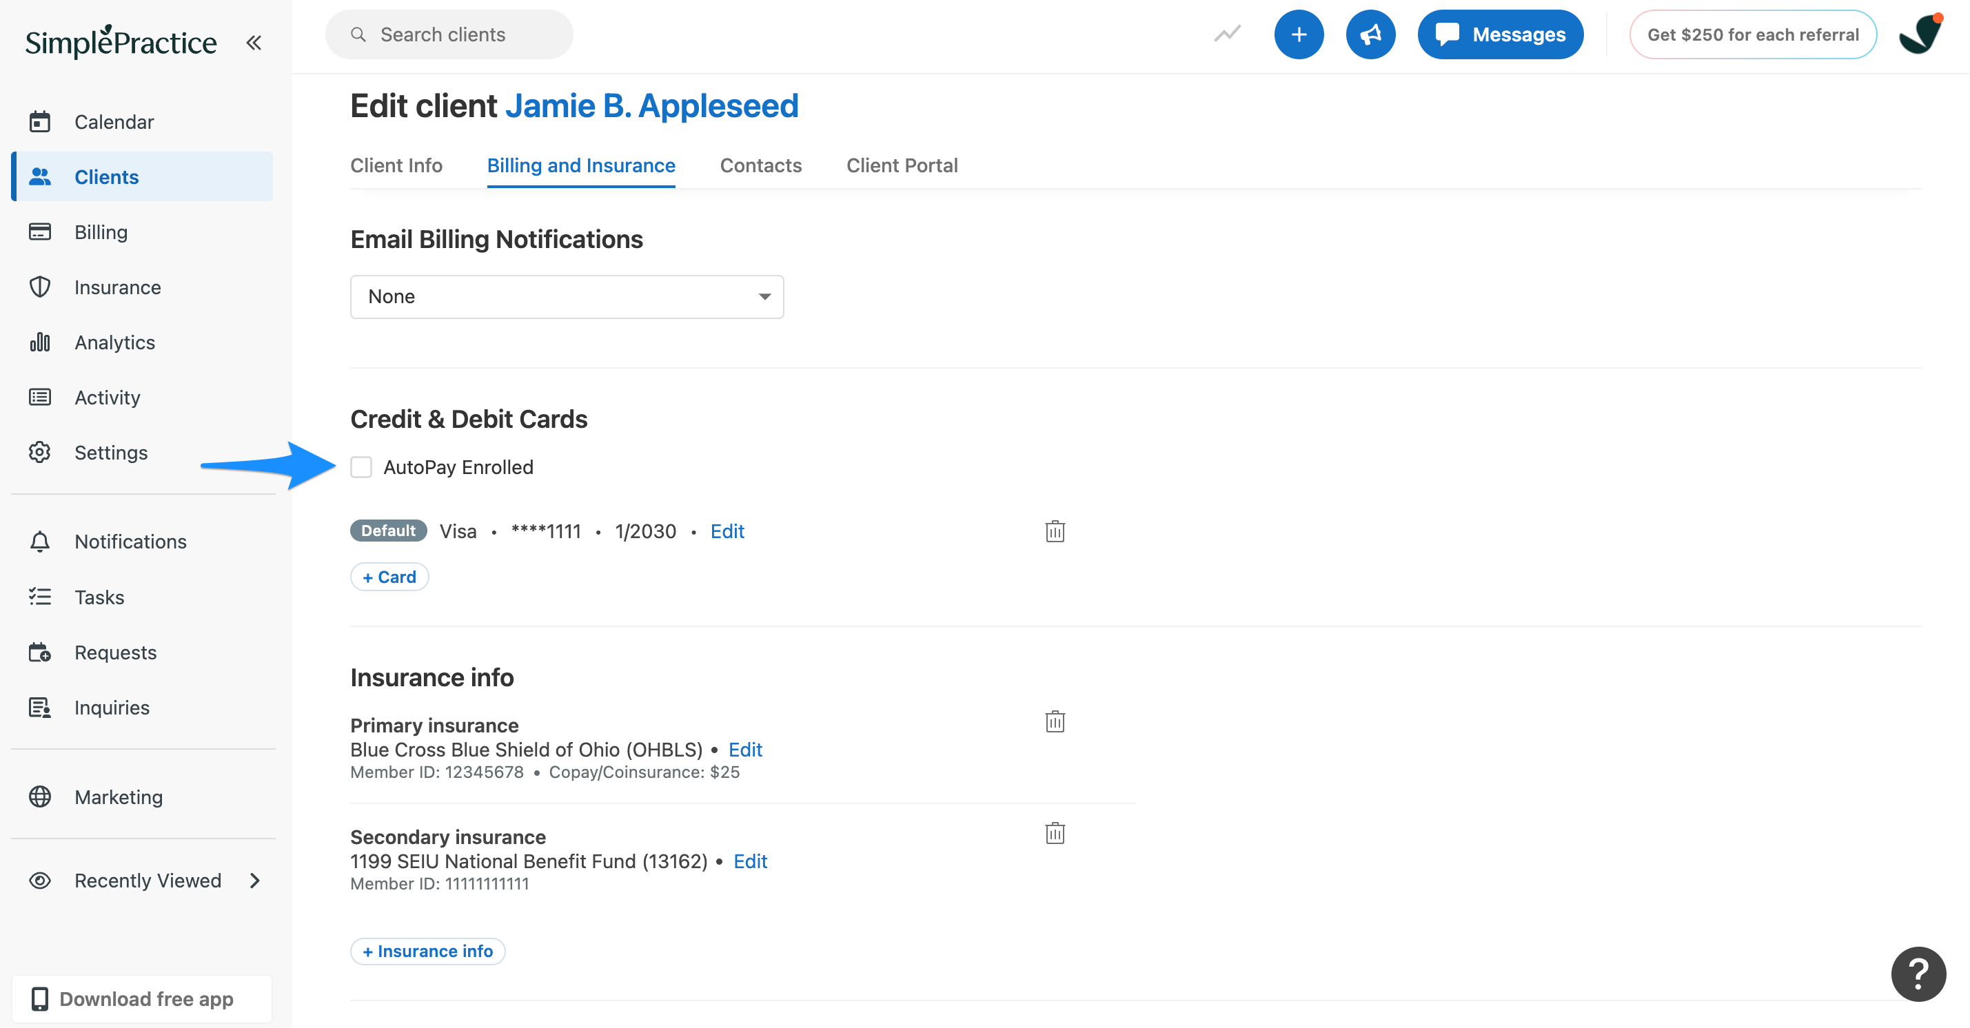This screenshot has height=1028, width=1970.
Task: Edit the Visa card details
Action: tap(727, 531)
